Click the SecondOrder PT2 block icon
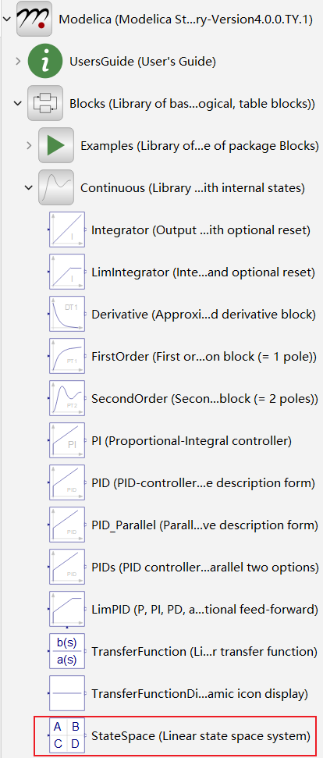Image resolution: width=323 pixels, height=758 pixels. (x=66, y=398)
